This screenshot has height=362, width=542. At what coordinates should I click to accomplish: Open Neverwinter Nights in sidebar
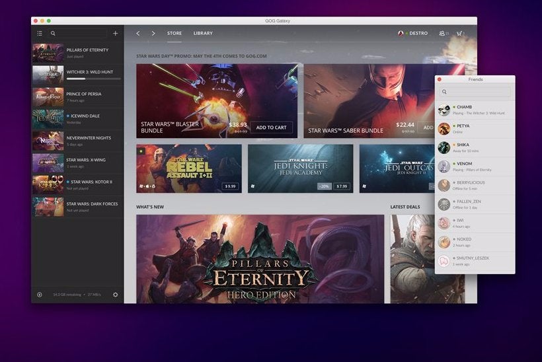coord(77,141)
